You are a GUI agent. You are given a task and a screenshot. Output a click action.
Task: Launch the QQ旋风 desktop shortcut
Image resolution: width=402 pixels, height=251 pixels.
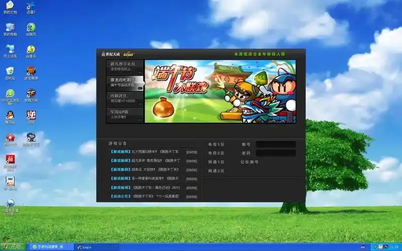click(31, 29)
